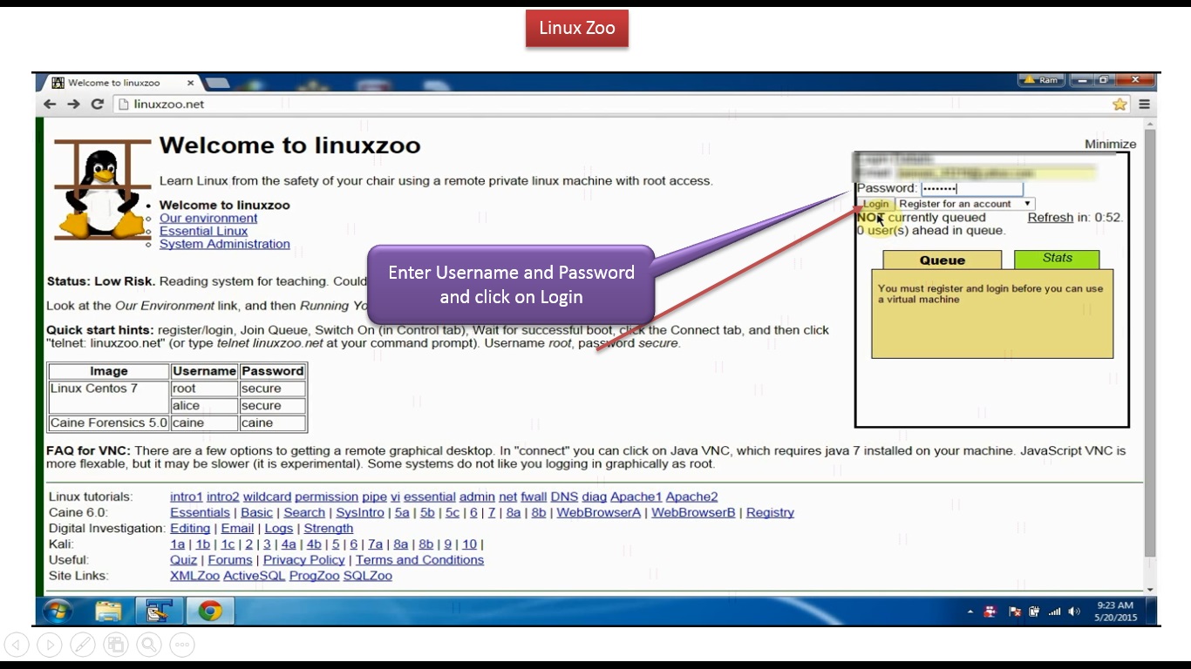This screenshot has width=1191, height=669.
Task: Open the taskbar app with the T icon
Action: tap(159, 611)
